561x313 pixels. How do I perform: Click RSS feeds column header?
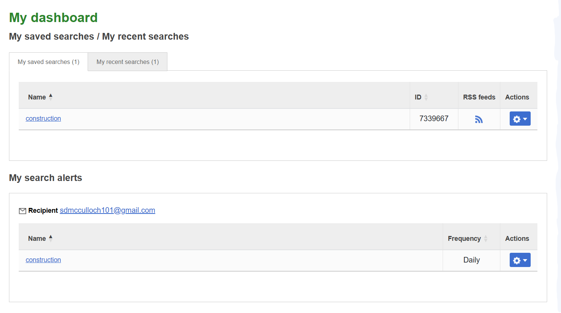(x=479, y=97)
